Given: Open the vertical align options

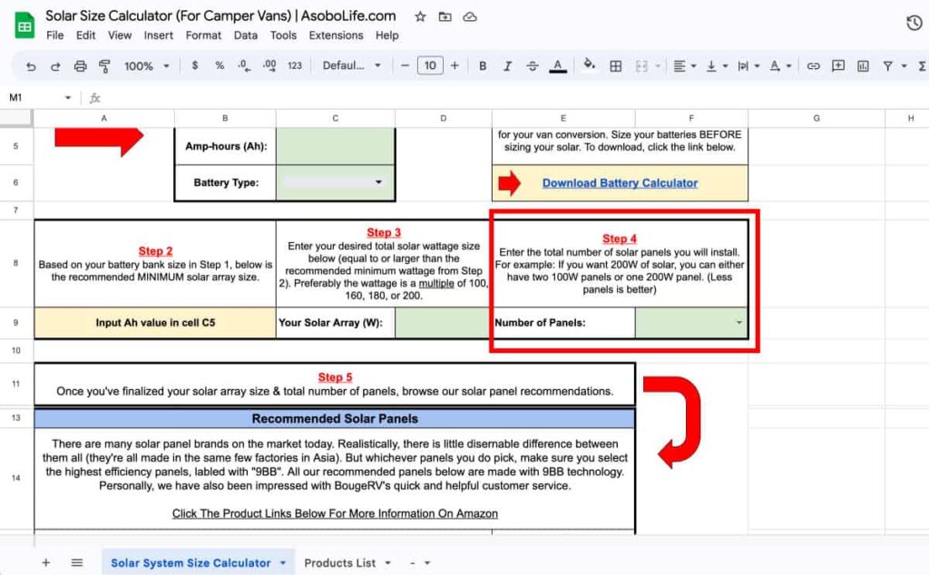Looking at the screenshot, I should pos(717,66).
